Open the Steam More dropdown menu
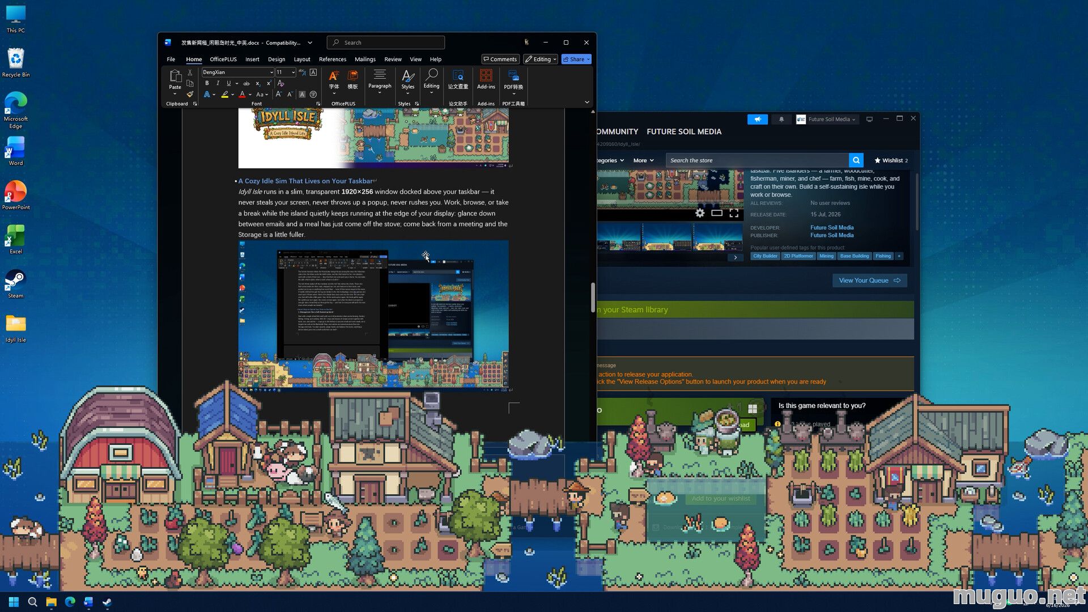 (643, 160)
